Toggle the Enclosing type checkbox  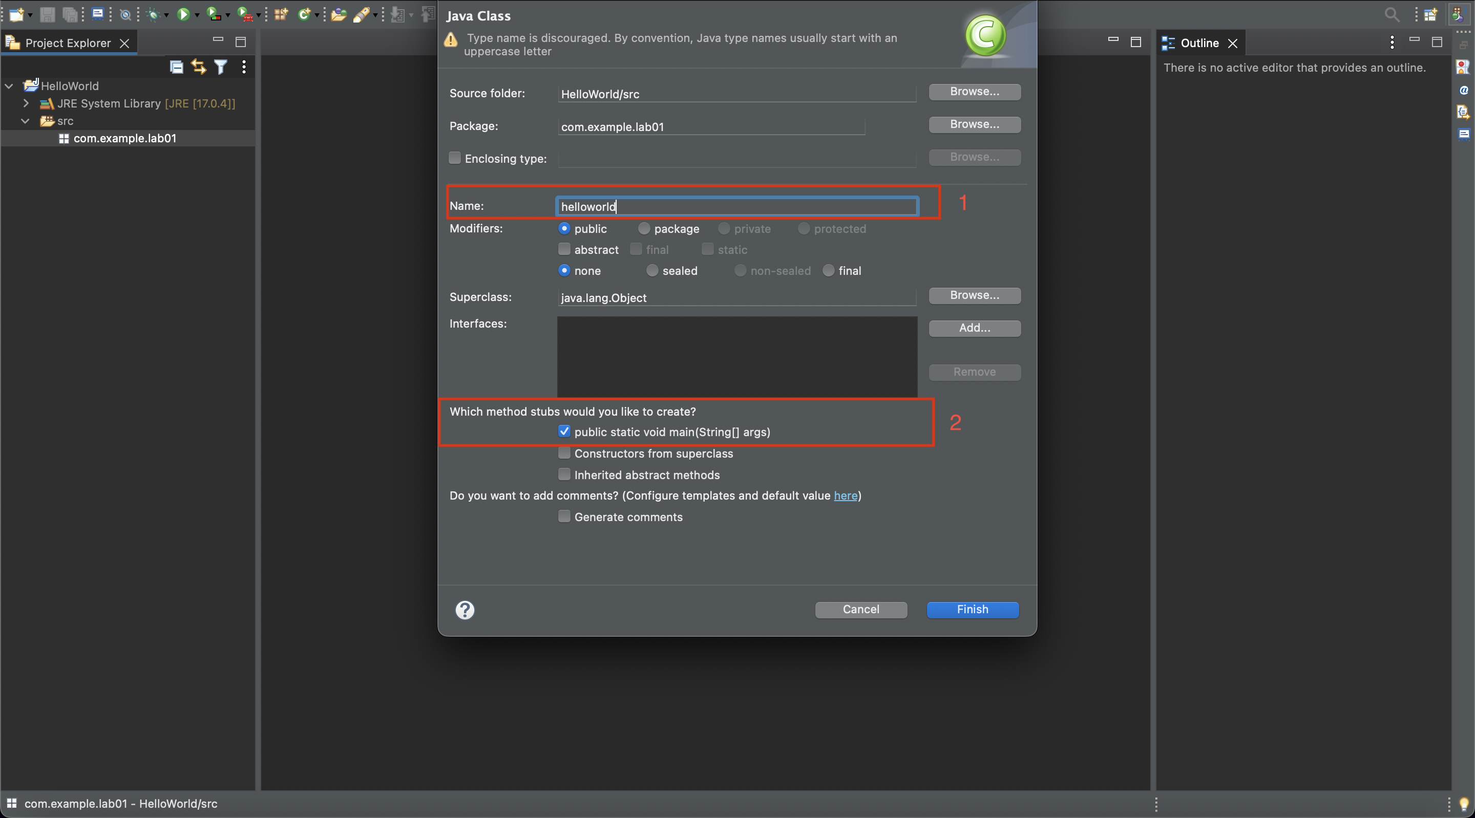coord(455,158)
